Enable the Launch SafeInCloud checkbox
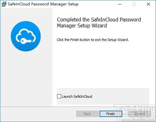 59,96
